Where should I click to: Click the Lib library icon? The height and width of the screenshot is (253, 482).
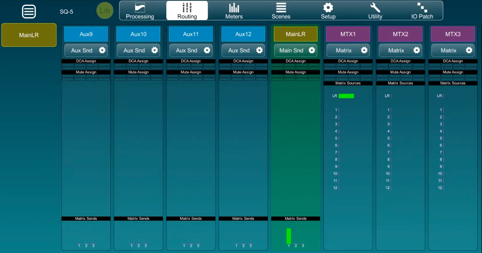[105, 11]
